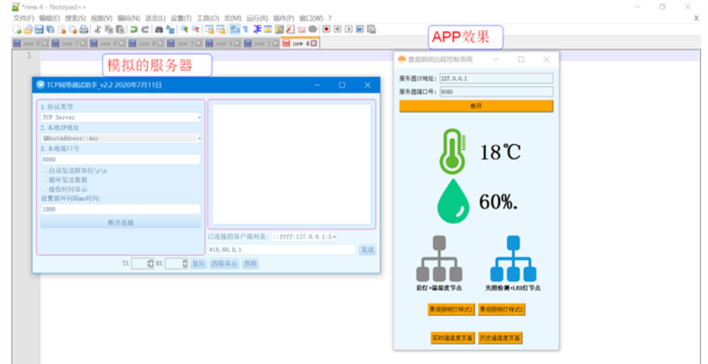Click the Open file folder icon
This screenshot has width=708, height=364.
click(x=28, y=29)
